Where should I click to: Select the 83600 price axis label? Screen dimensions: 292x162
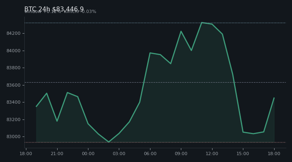[x=13, y=85]
